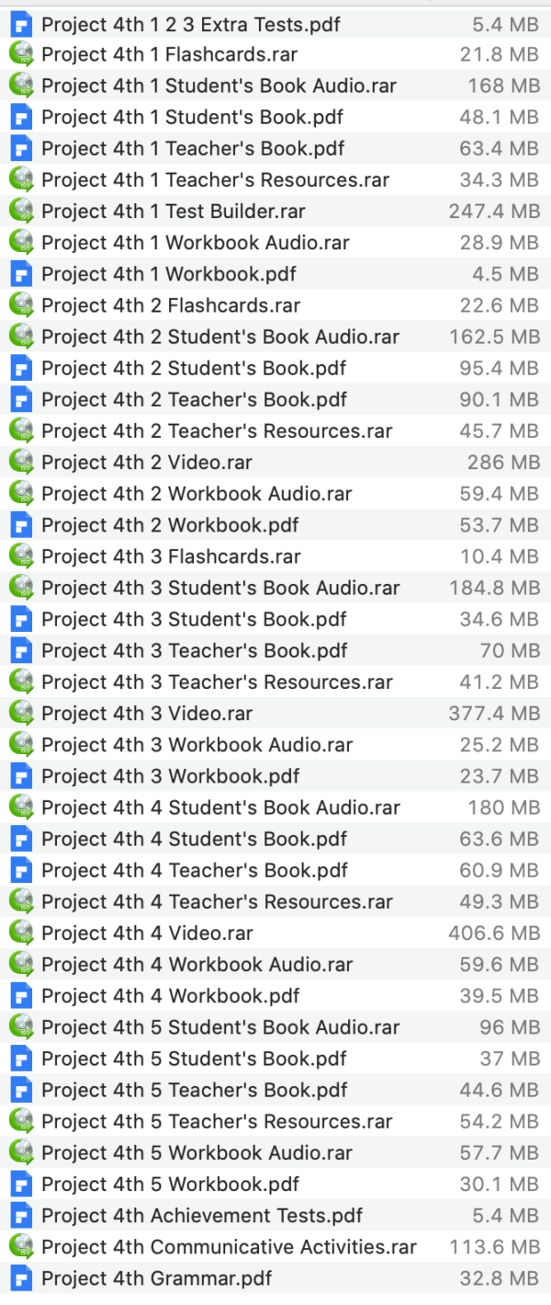Click the archive icon for Project 4th 4 Video.rar

pyautogui.click(x=20, y=933)
